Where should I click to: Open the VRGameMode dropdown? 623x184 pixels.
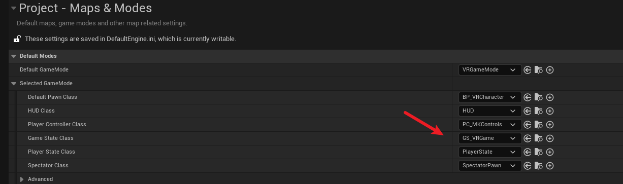tap(489, 70)
